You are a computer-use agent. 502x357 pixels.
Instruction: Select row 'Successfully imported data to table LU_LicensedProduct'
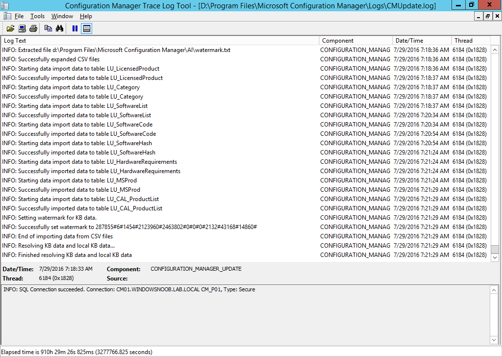coord(245,78)
